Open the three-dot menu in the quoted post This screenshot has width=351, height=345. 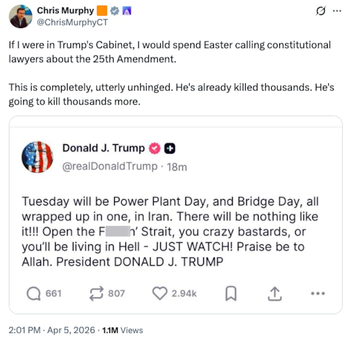coord(317,294)
